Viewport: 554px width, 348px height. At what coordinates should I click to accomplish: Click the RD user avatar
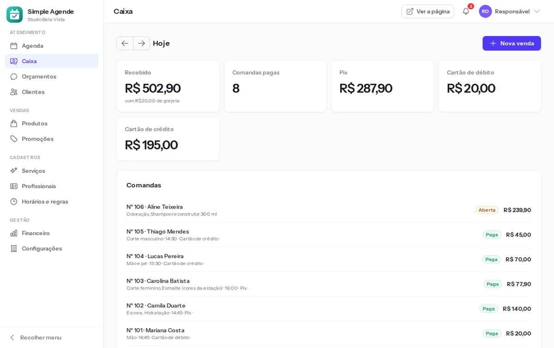click(485, 12)
